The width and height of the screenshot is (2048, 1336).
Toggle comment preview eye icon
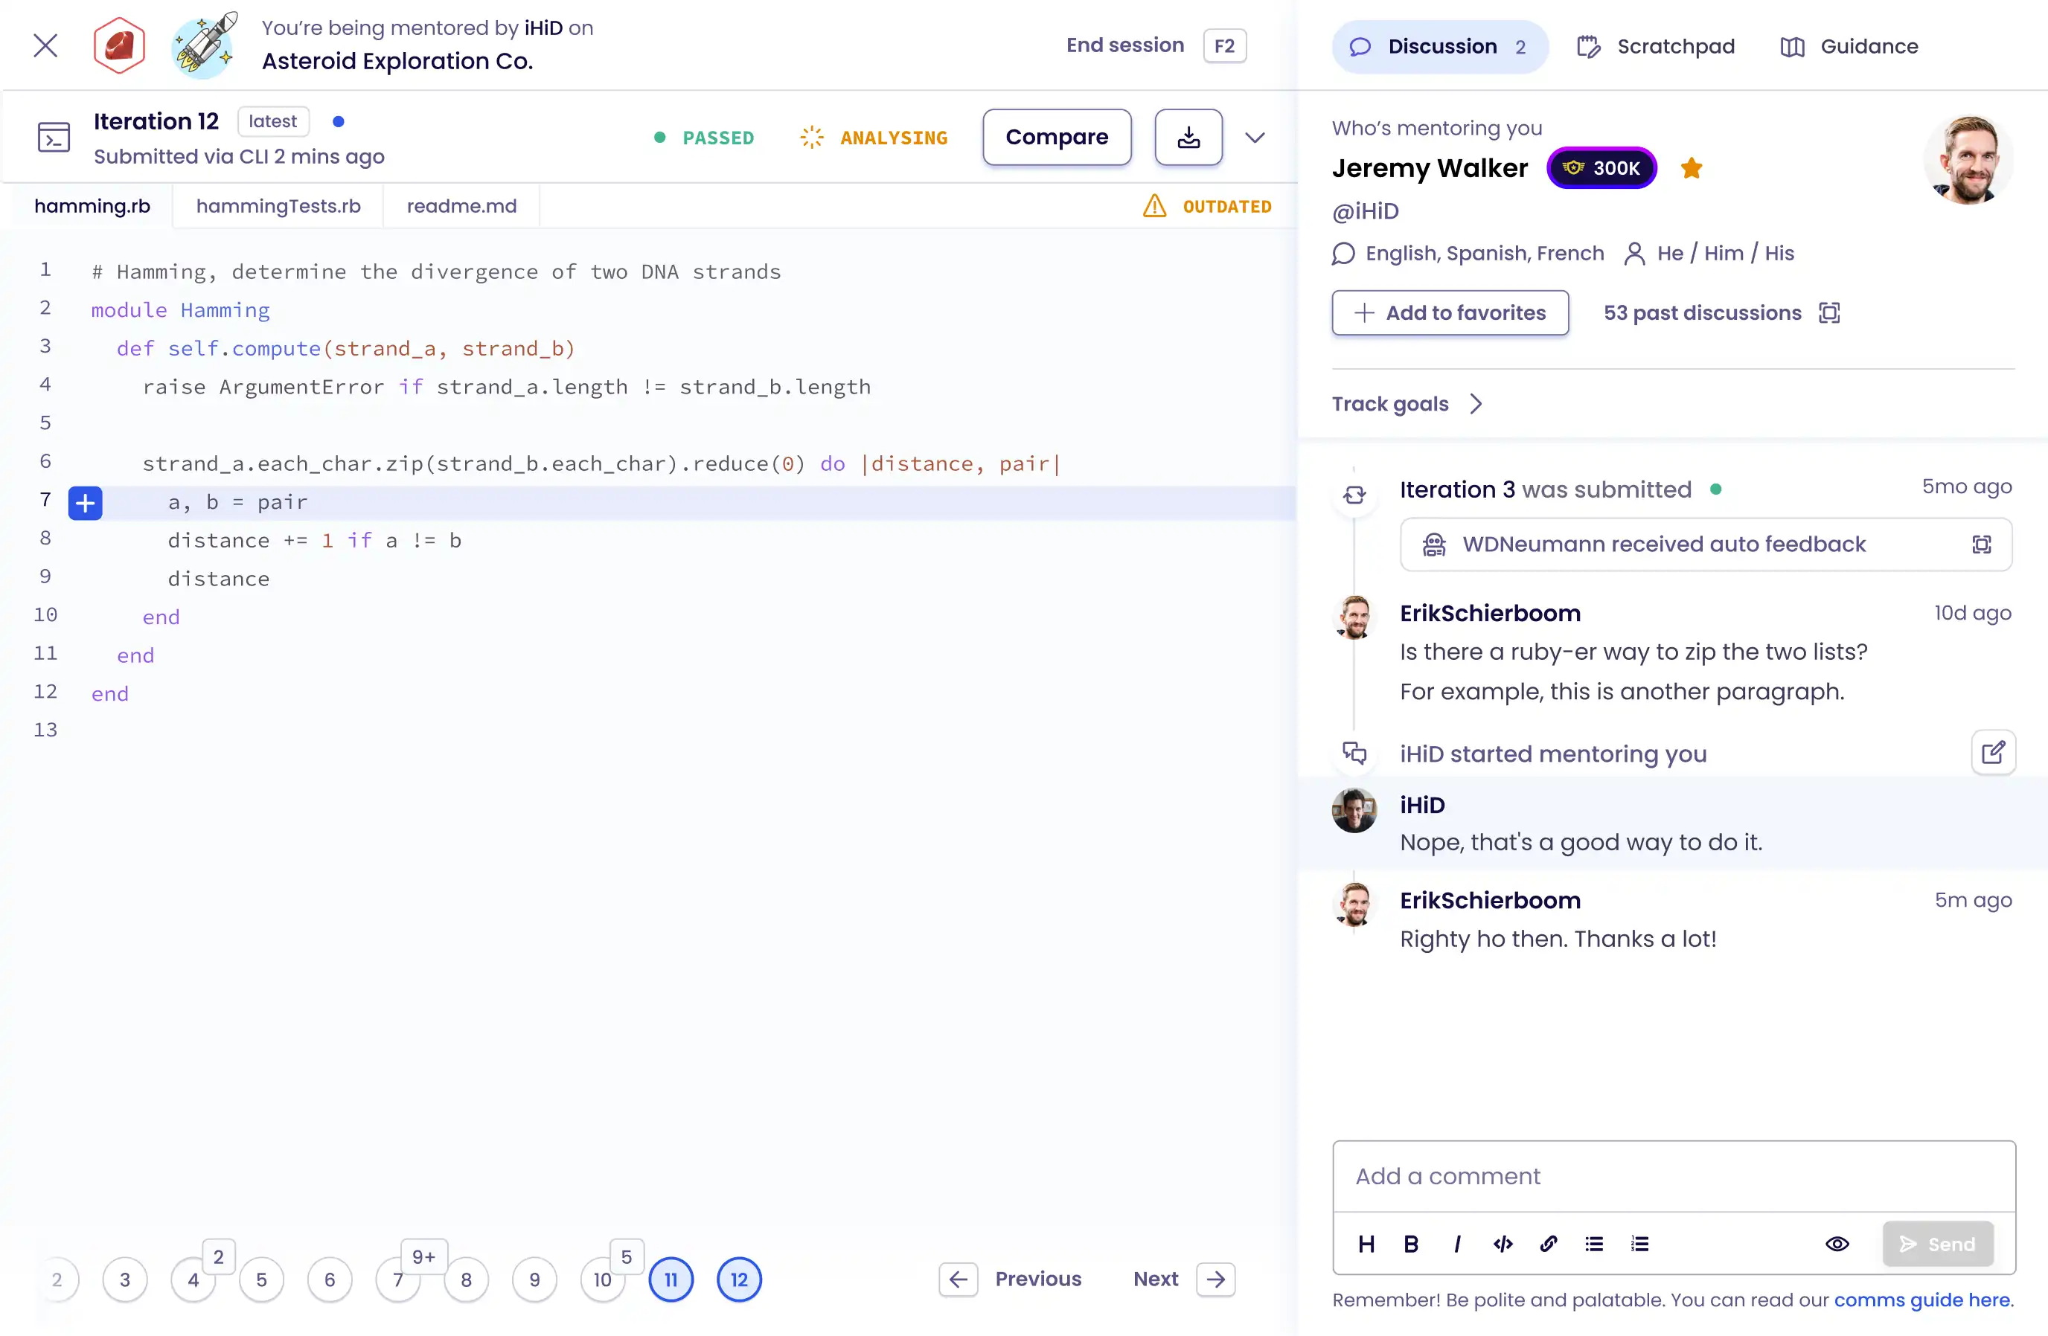1837,1244
